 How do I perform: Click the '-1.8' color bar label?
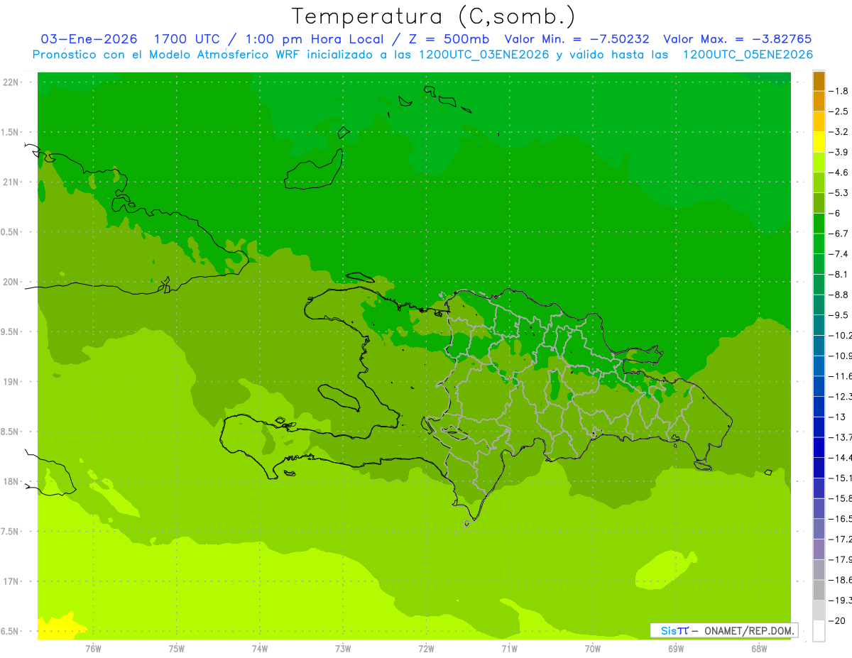(840, 91)
